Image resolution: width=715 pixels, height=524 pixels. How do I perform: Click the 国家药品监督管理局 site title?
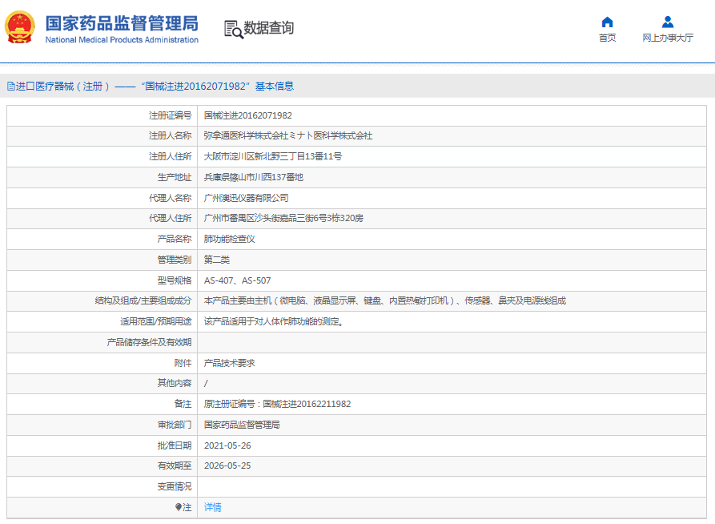[x=122, y=22]
